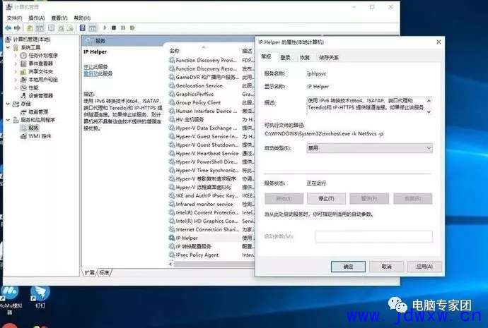This screenshot has height=328, width=488.
Task: Collapse the 系统工具 tree node
Action: [8, 47]
